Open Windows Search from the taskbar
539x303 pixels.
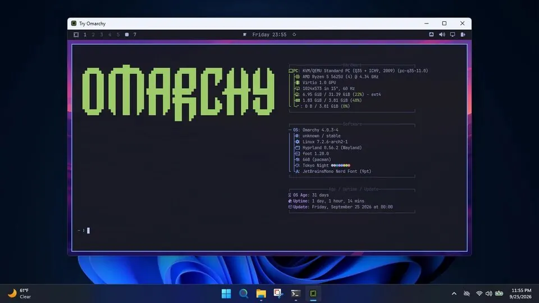point(244,293)
